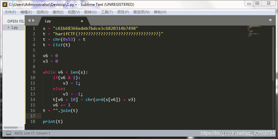Open the 查找(I) menu
278x139 pixels.
(58, 12)
